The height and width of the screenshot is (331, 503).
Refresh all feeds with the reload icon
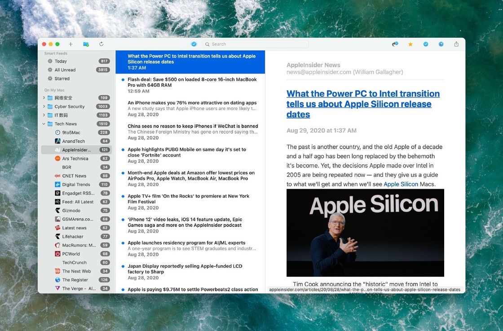101,44
